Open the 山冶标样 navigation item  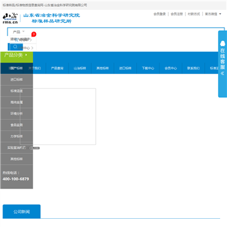coord(80,68)
